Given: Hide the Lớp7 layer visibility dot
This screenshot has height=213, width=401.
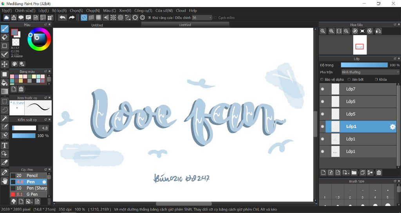Looking at the screenshot, I should 323,89.
